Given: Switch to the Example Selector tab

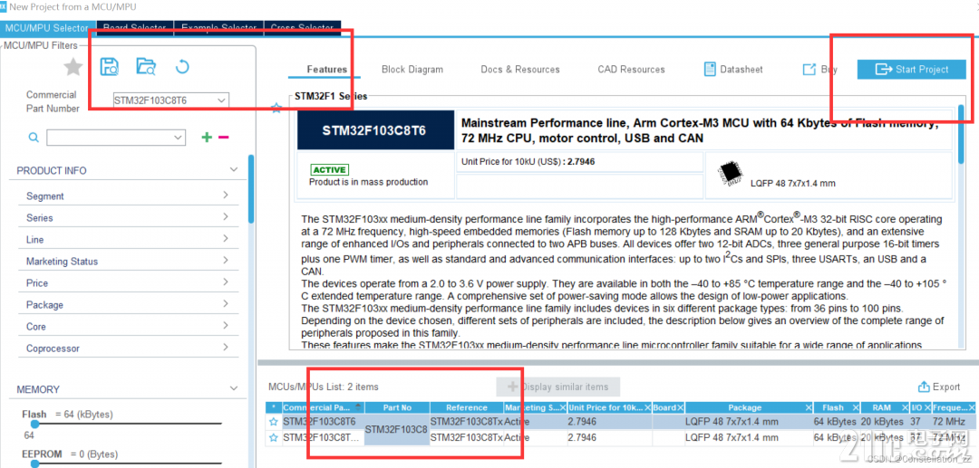Looking at the screenshot, I should tap(218, 28).
